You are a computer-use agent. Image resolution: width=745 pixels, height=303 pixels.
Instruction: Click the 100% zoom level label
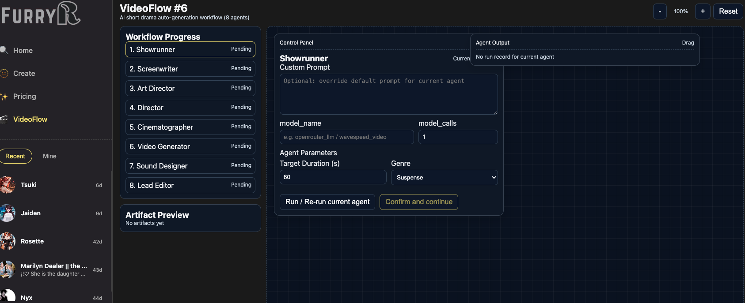[681, 11]
